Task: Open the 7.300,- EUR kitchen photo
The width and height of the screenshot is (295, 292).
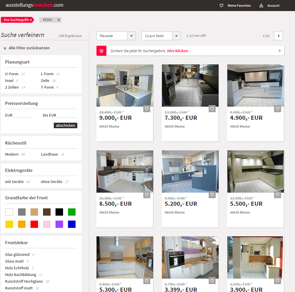Action: [x=190, y=86]
